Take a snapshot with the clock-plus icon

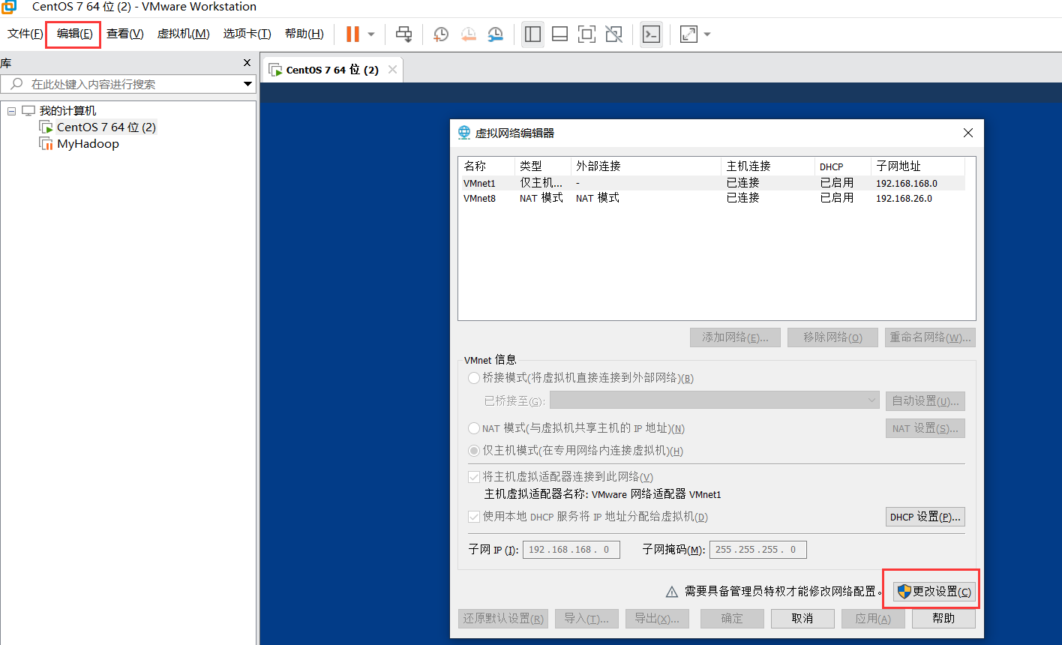[x=441, y=34]
